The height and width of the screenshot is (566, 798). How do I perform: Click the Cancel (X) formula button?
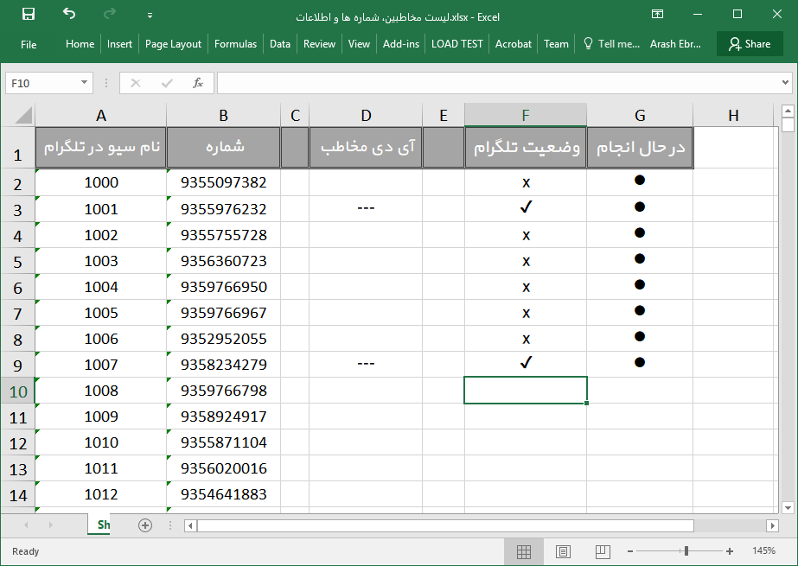click(136, 84)
